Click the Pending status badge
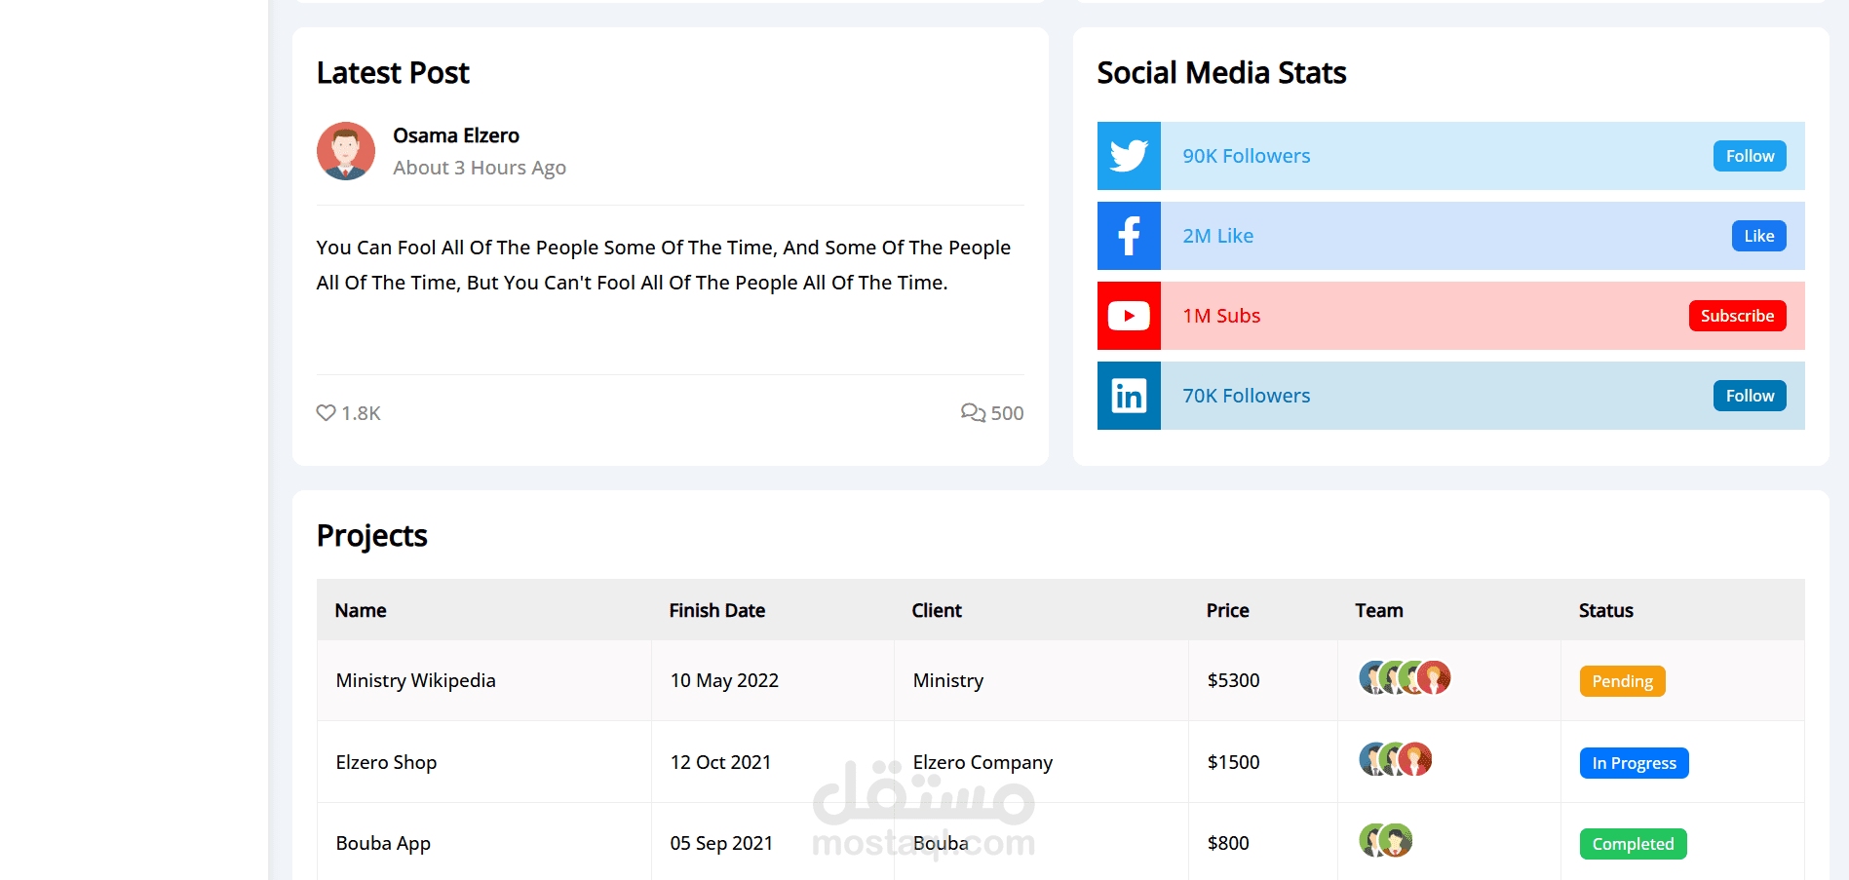Viewport: 1849px width, 880px height. [x=1622, y=681]
